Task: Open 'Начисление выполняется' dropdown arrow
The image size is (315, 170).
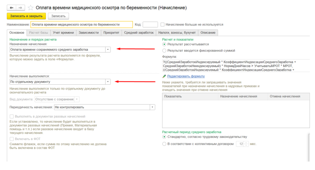Action: point(108,82)
